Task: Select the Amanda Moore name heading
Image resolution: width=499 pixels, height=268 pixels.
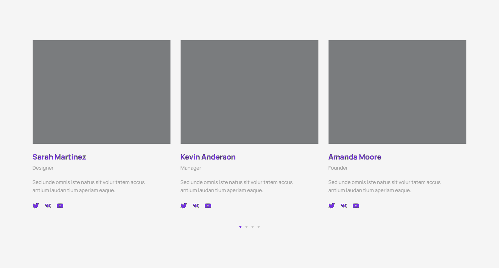Action: click(355, 157)
